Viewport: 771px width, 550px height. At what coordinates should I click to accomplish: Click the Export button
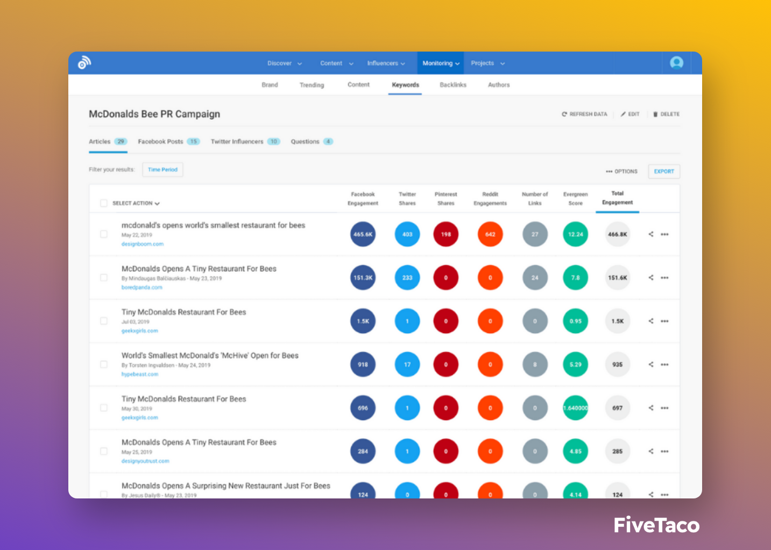point(664,171)
